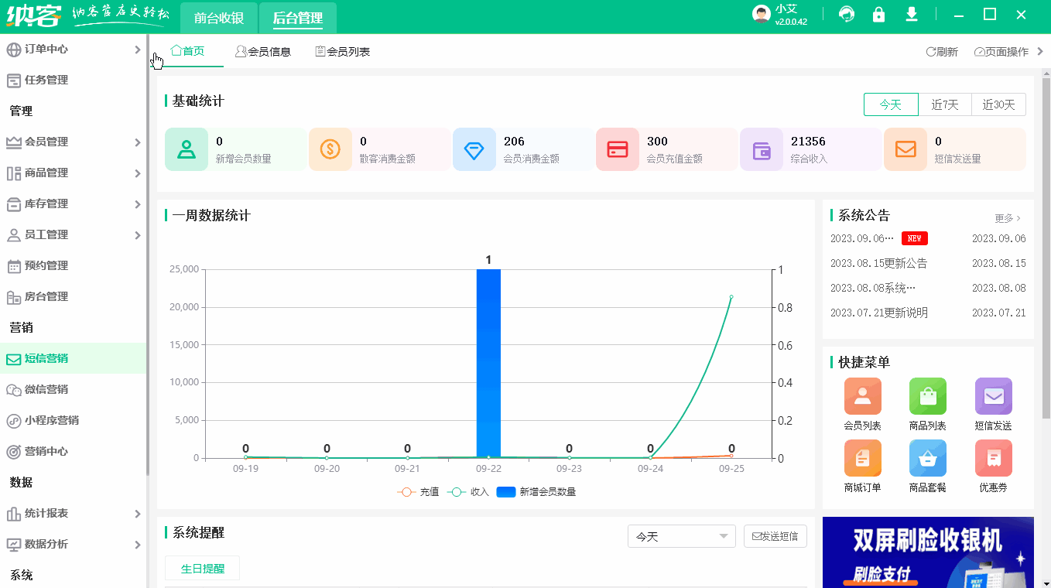Click the download icon in titlebar
The image size is (1051, 588).
tap(911, 14)
